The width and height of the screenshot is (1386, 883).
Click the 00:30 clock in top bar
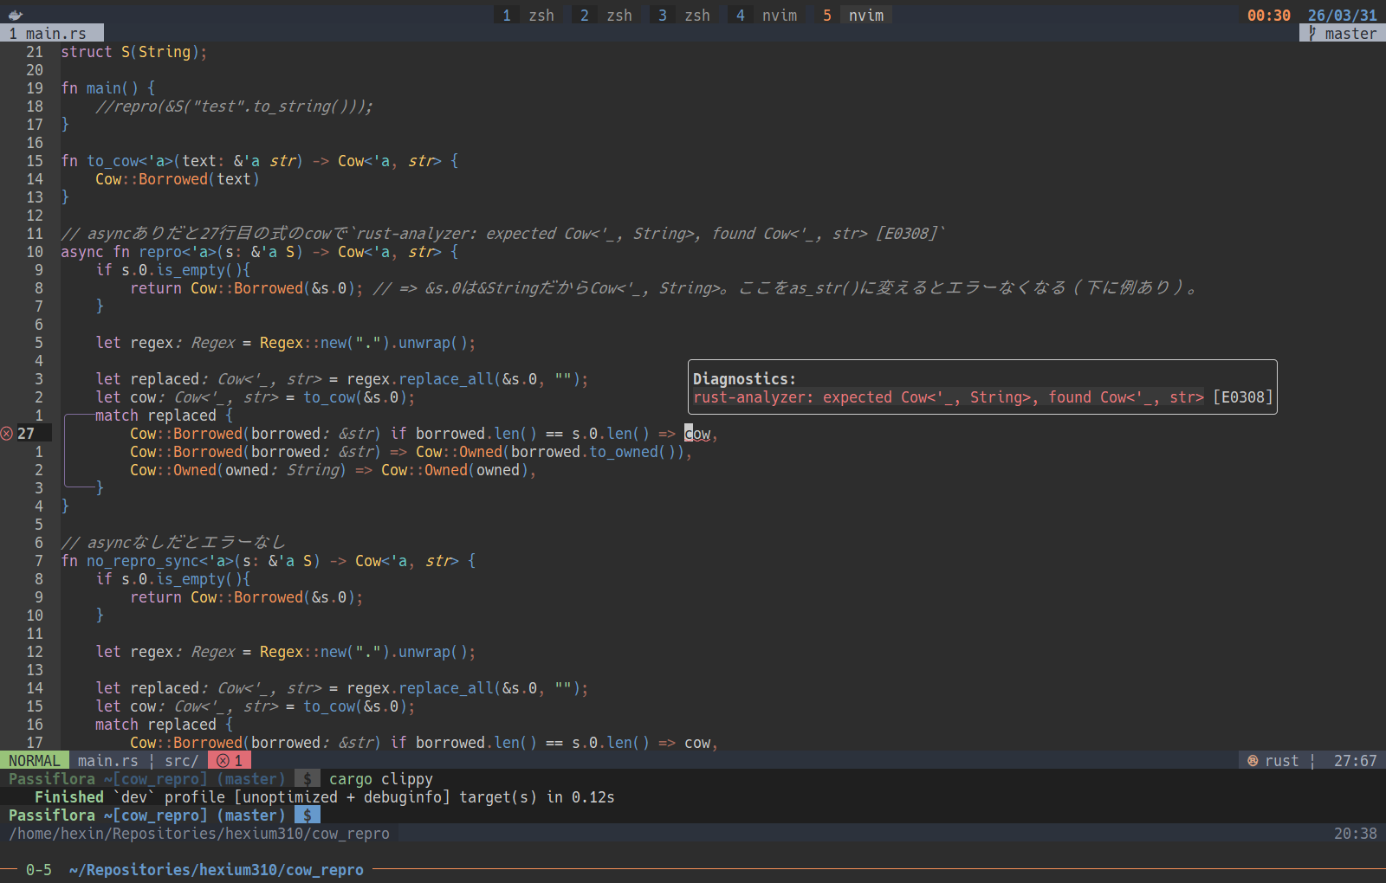pyautogui.click(x=1268, y=16)
